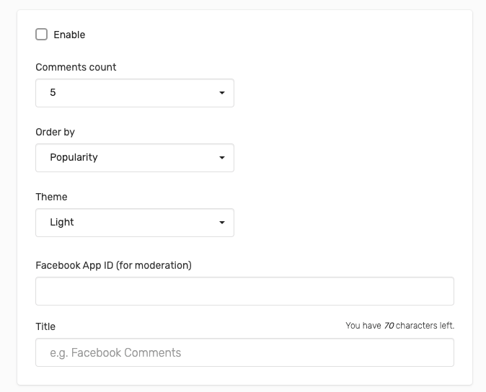
Task: Click the arrow icon in Theme box
Action: point(222,223)
